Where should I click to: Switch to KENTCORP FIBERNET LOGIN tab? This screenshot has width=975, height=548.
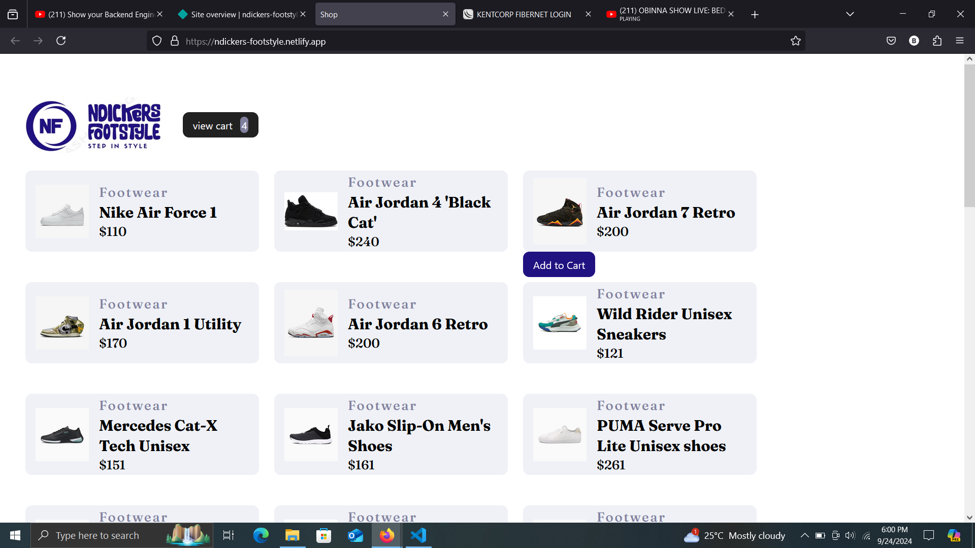click(x=523, y=14)
